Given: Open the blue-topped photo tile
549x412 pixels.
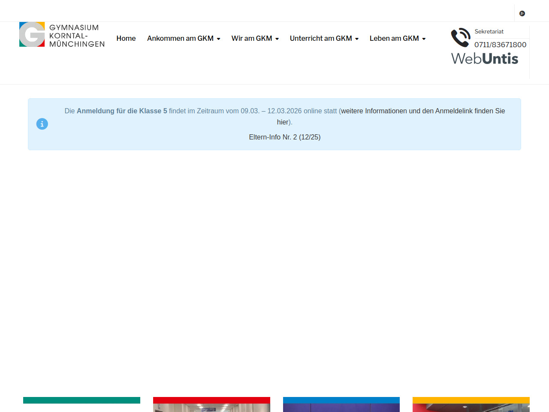Looking at the screenshot, I should (x=341, y=406).
